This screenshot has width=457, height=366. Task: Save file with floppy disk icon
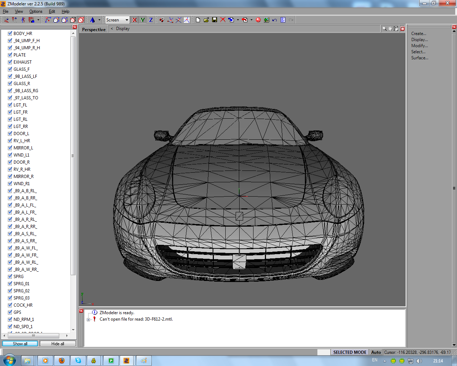click(x=215, y=20)
